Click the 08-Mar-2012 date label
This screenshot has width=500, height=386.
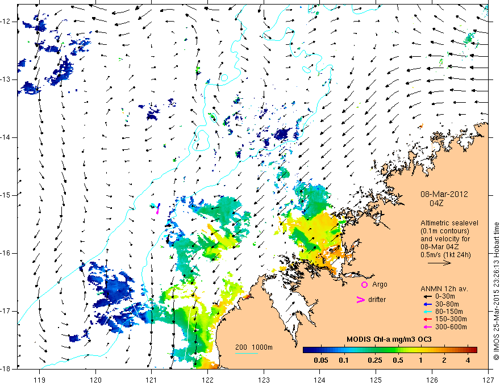[444, 194]
